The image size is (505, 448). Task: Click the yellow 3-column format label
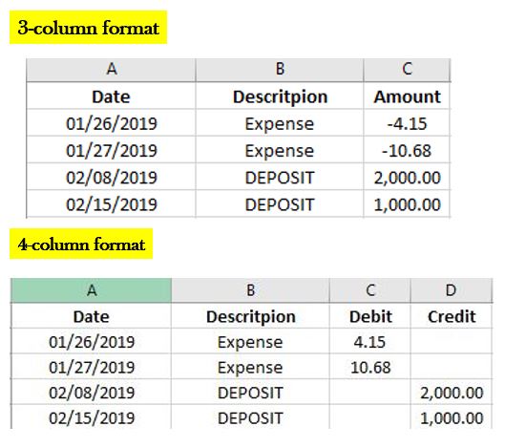tap(88, 28)
